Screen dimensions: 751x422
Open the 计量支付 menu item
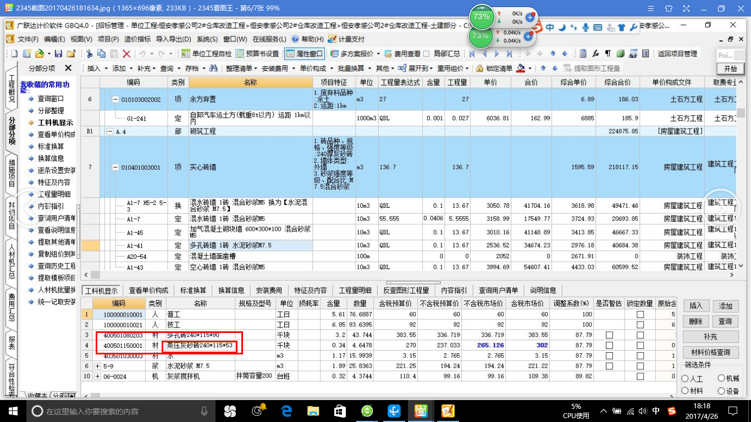(347, 39)
